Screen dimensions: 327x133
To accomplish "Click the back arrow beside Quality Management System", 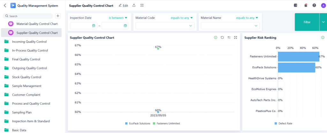I will coord(5,5).
